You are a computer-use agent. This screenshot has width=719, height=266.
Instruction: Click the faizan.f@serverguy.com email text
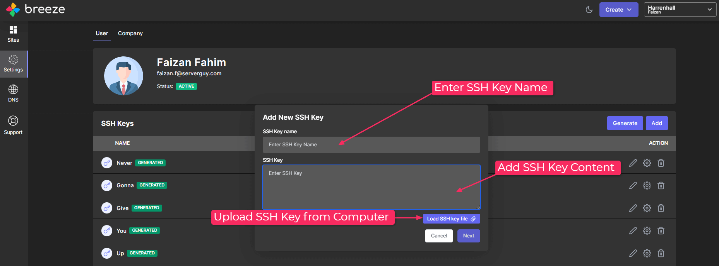pyautogui.click(x=189, y=73)
